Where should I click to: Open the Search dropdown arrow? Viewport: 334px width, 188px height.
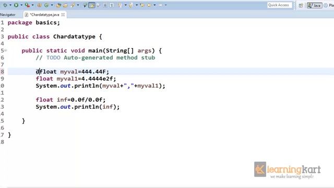[x=78, y=5]
